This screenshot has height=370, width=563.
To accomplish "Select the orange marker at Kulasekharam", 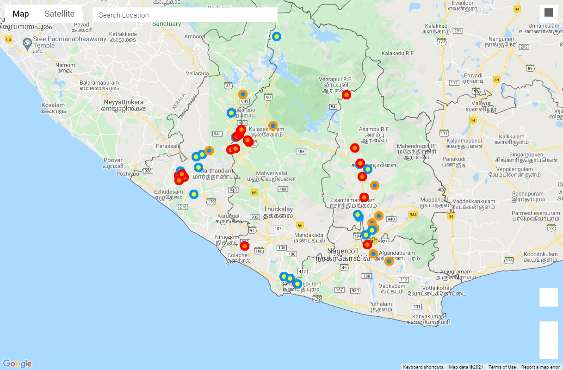I will pyautogui.click(x=273, y=125).
